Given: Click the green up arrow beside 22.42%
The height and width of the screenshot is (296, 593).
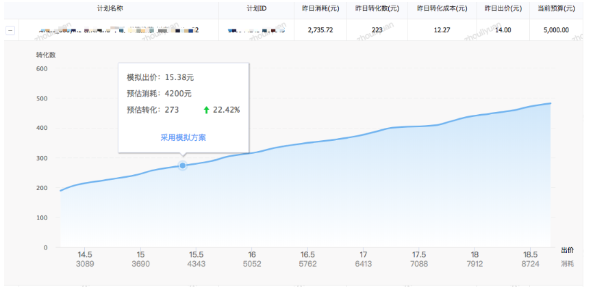Looking at the screenshot, I should pyautogui.click(x=206, y=110).
